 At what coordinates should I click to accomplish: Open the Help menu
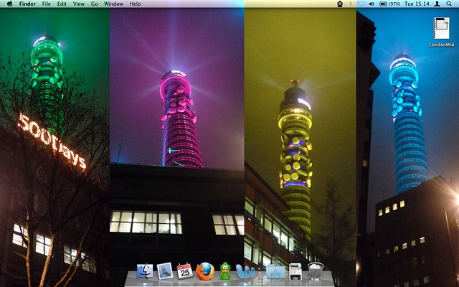pyautogui.click(x=136, y=4)
